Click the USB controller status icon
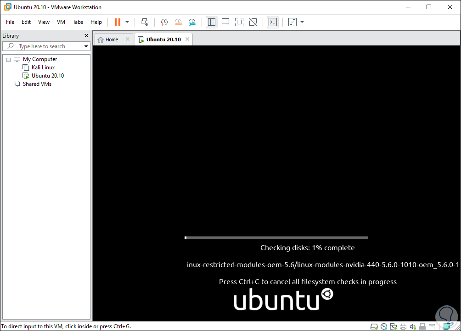The height and width of the screenshot is (331, 461). point(422,326)
